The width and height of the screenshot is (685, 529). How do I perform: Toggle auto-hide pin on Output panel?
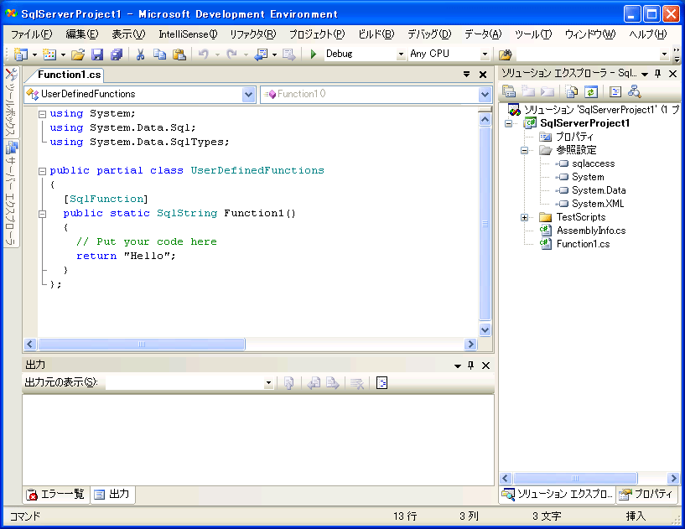click(470, 366)
